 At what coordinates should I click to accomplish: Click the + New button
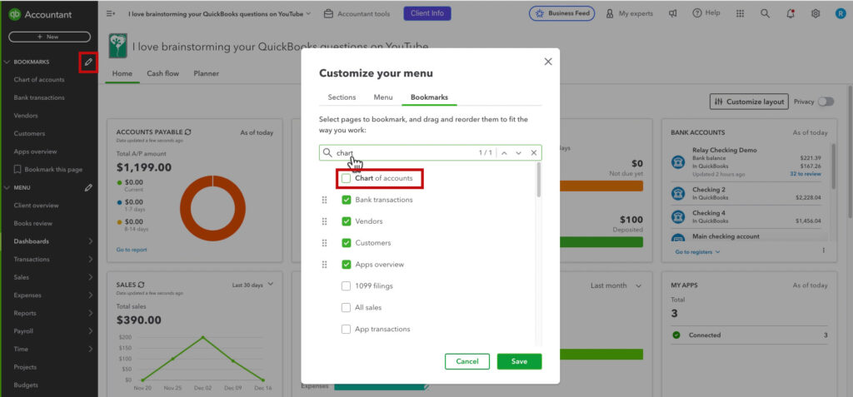(49, 37)
